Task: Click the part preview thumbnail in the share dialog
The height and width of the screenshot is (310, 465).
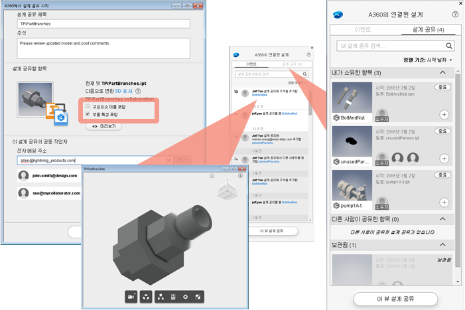Action: 35,100
